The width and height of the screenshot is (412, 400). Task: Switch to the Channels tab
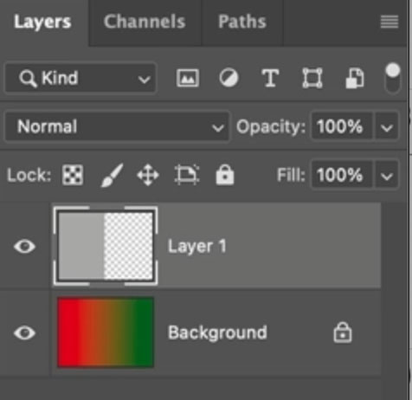tap(145, 22)
